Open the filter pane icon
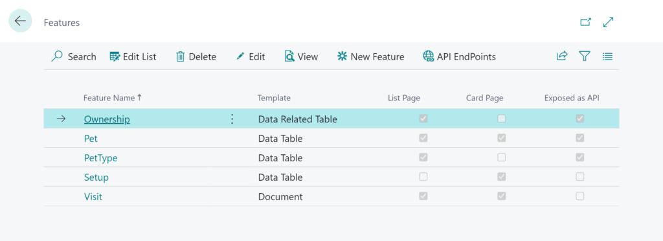The image size is (663, 241). [x=585, y=56]
